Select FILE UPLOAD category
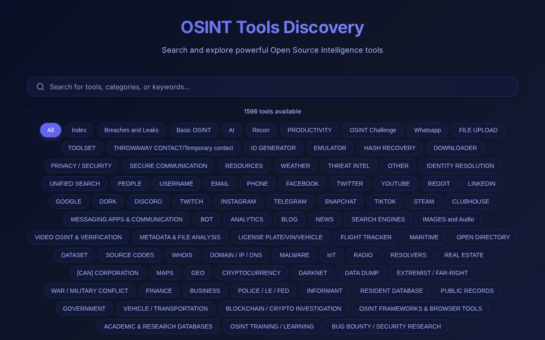545x340 pixels. [478, 130]
